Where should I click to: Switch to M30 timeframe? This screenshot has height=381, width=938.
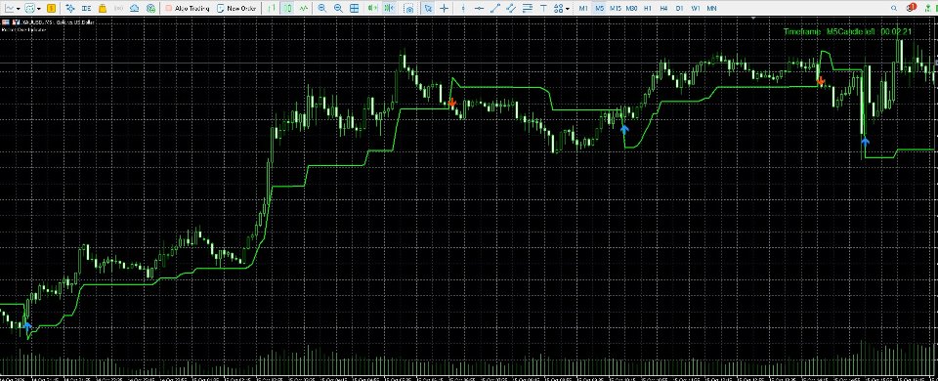click(x=632, y=9)
